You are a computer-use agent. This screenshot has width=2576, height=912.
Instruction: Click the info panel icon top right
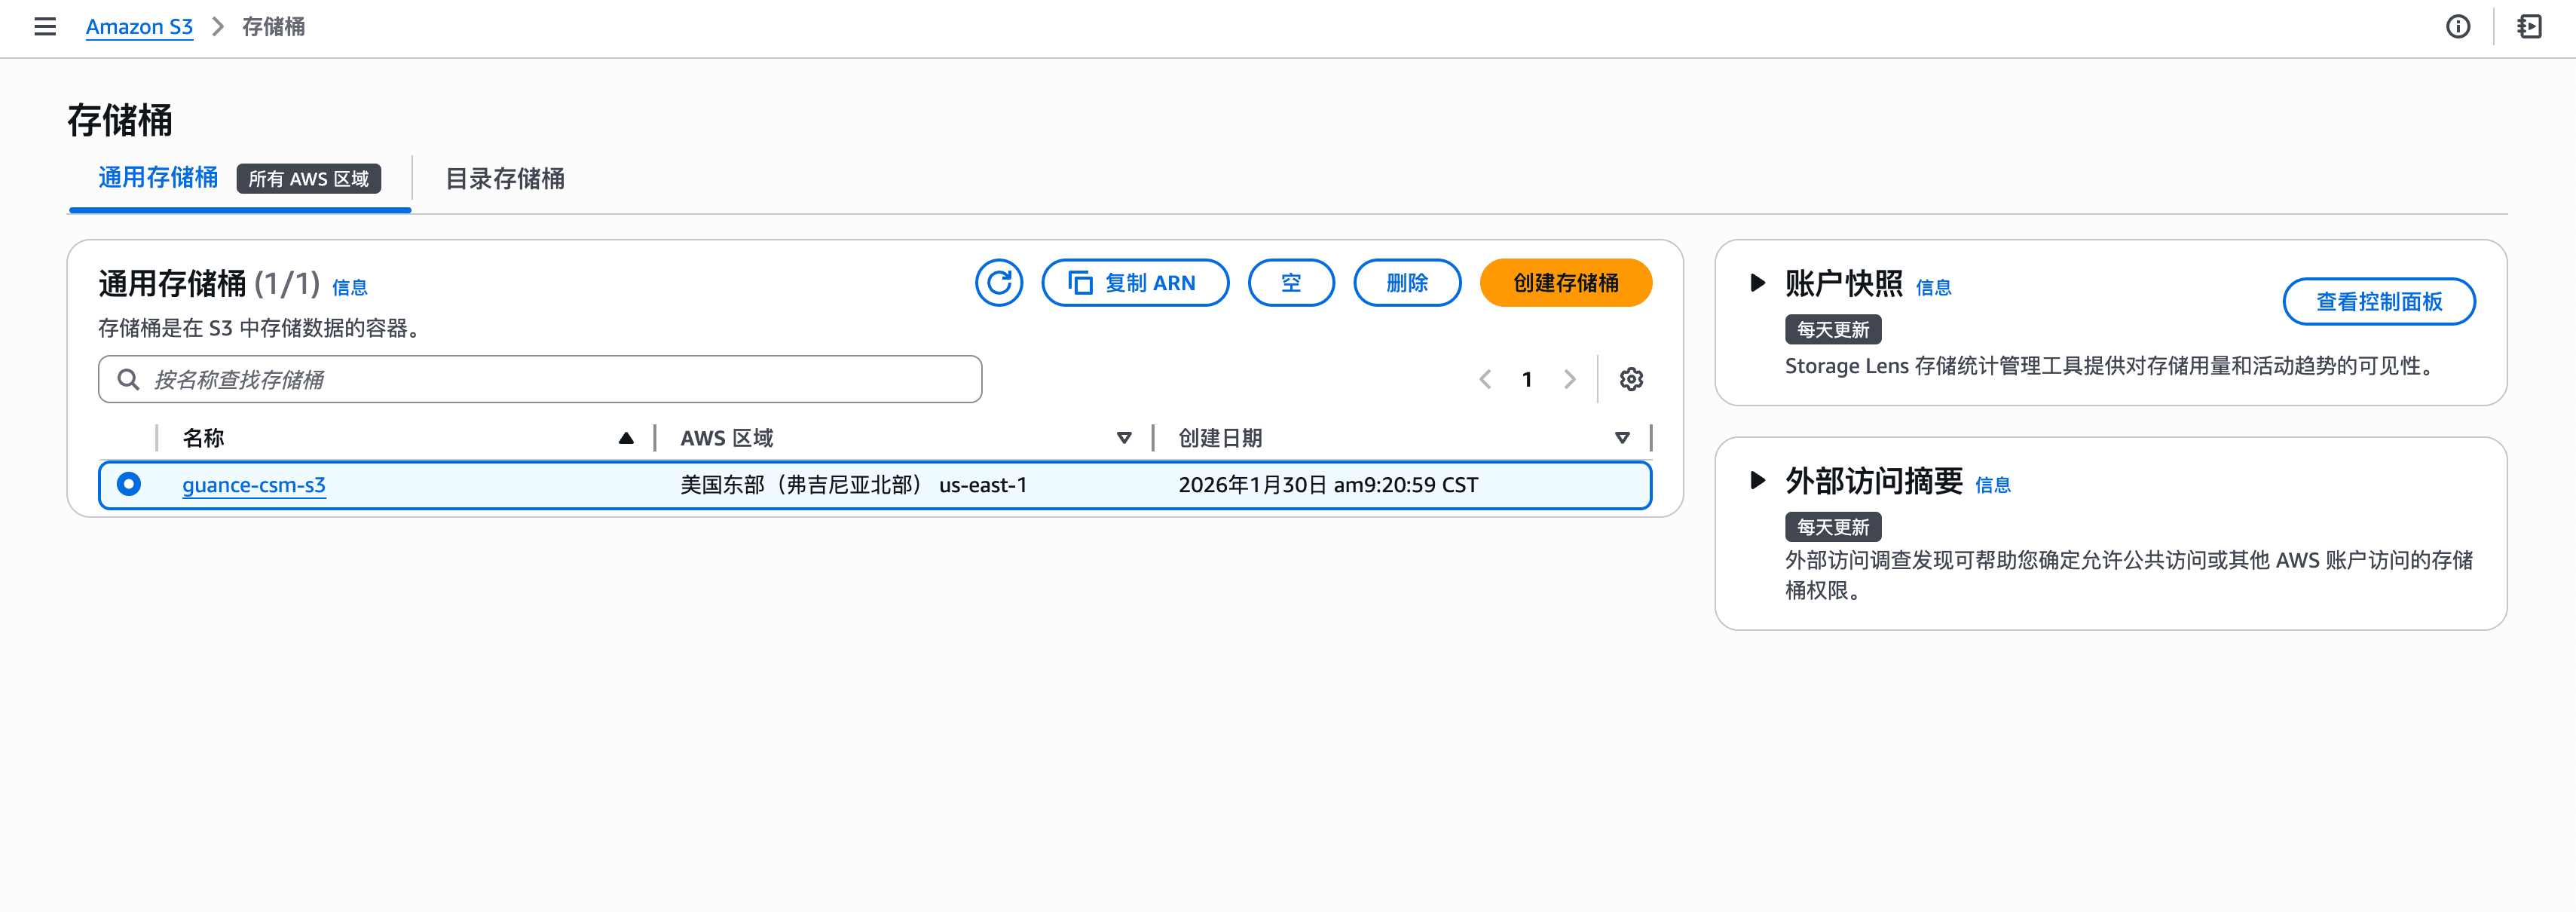pyautogui.click(x=2457, y=27)
